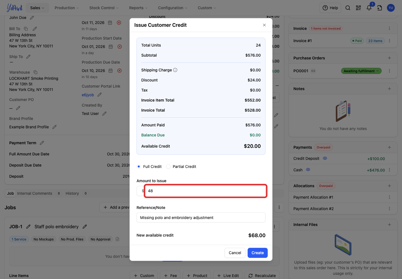Viewport: 402px width, 279px height.
Task: Click the search magnifier icon in header
Action: (x=348, y=8)
